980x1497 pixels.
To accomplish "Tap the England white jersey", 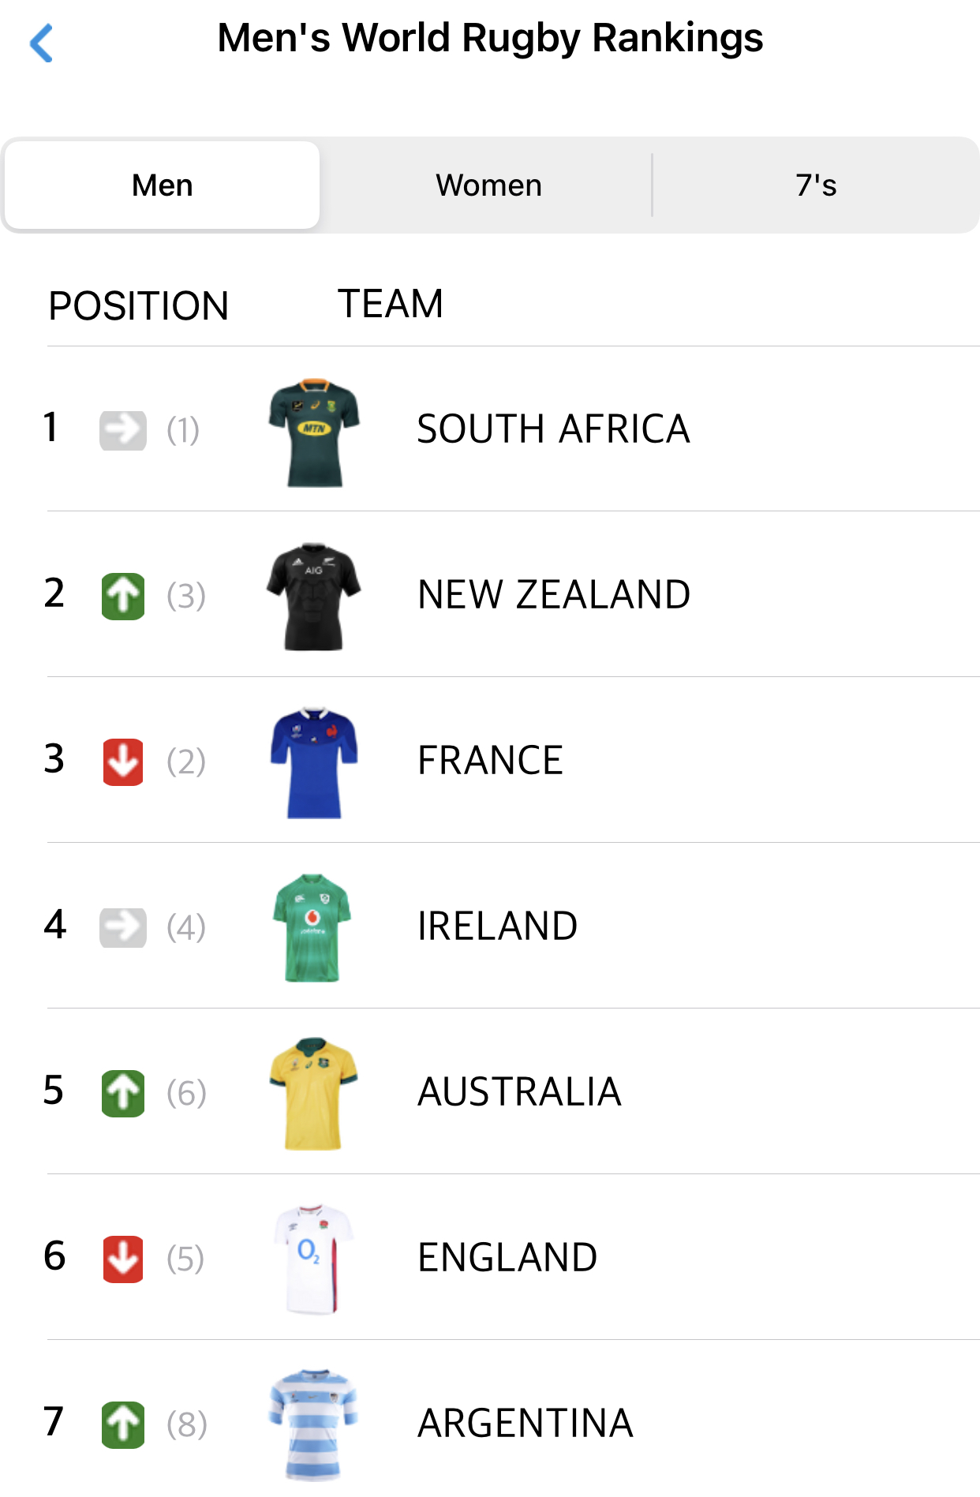I will pyautogui.click(x=313, y=1259).
